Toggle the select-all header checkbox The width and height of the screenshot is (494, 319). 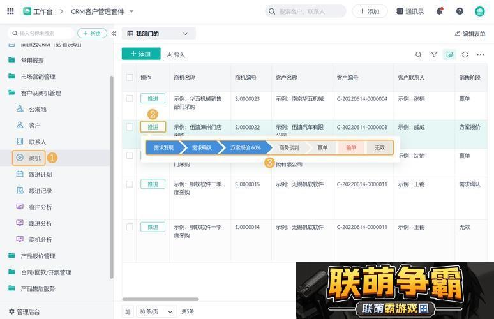[130, 77]
